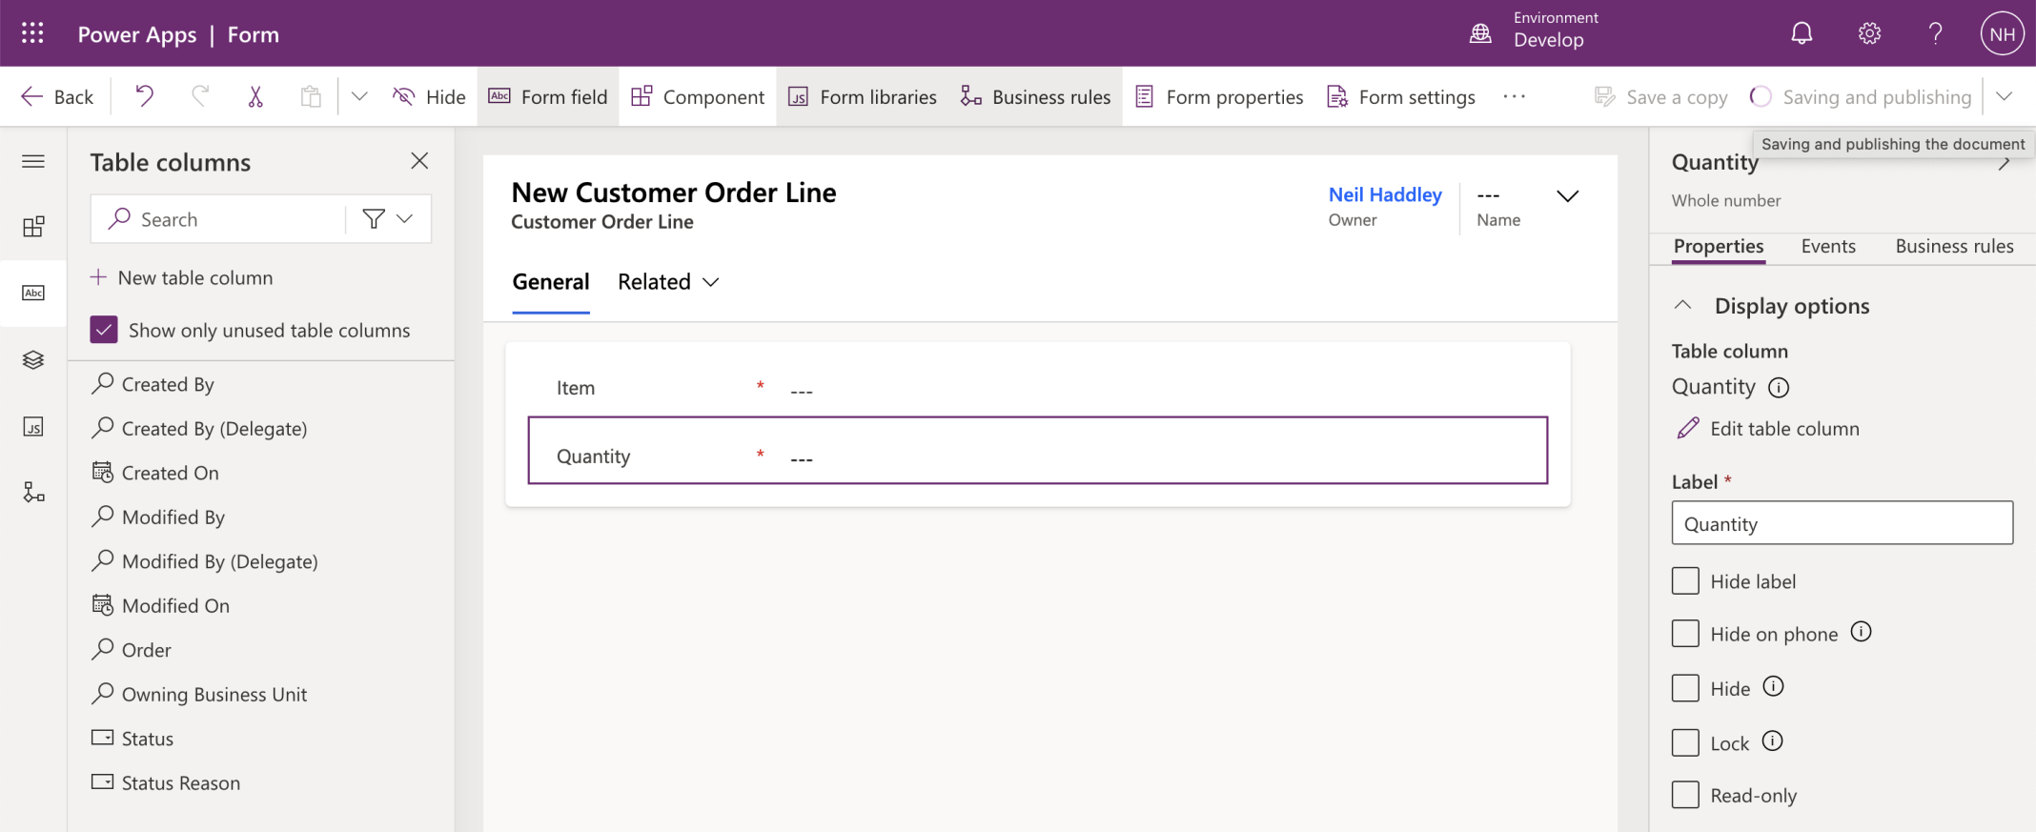Viewport: 2036px width, 832px height.
Task: Check the Read-only option
Action: point(1685,795)
